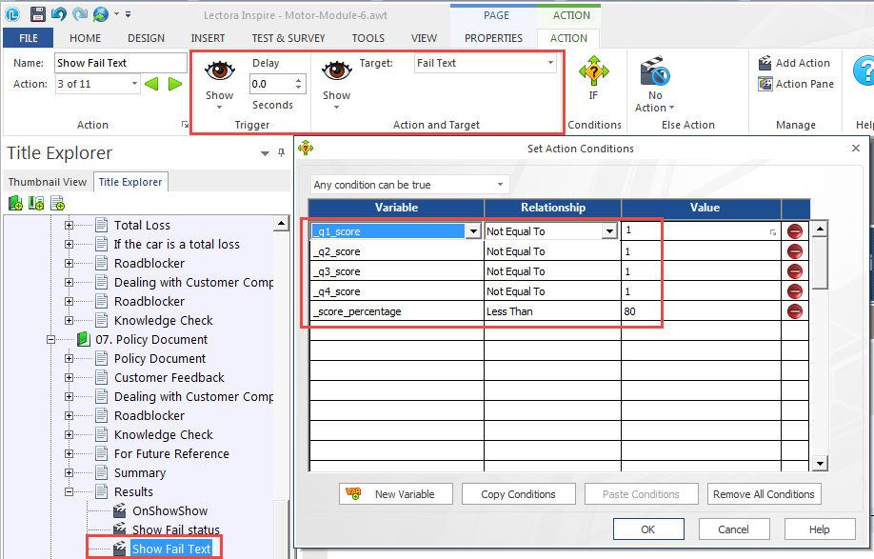This screenshot has height=559, width=874.
Task: Switch to the TOOLS ribbon tab
Action: coord(367,38)
